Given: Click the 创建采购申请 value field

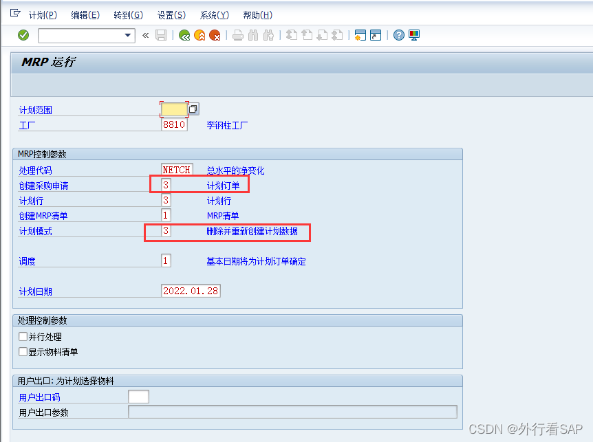Looking at the screenshot, I should click(166, 185).
